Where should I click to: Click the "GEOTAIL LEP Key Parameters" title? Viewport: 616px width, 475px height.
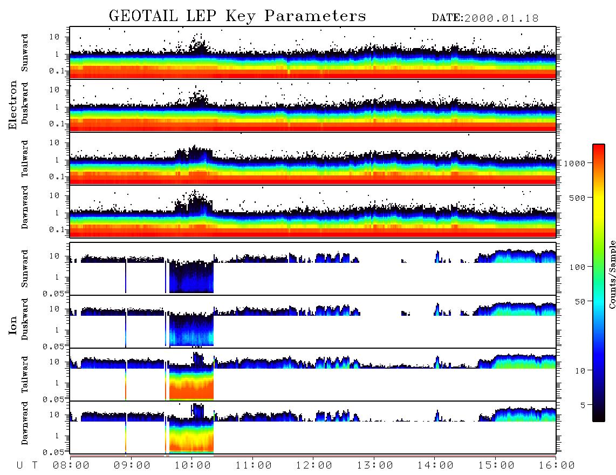[x=237, y=17]
